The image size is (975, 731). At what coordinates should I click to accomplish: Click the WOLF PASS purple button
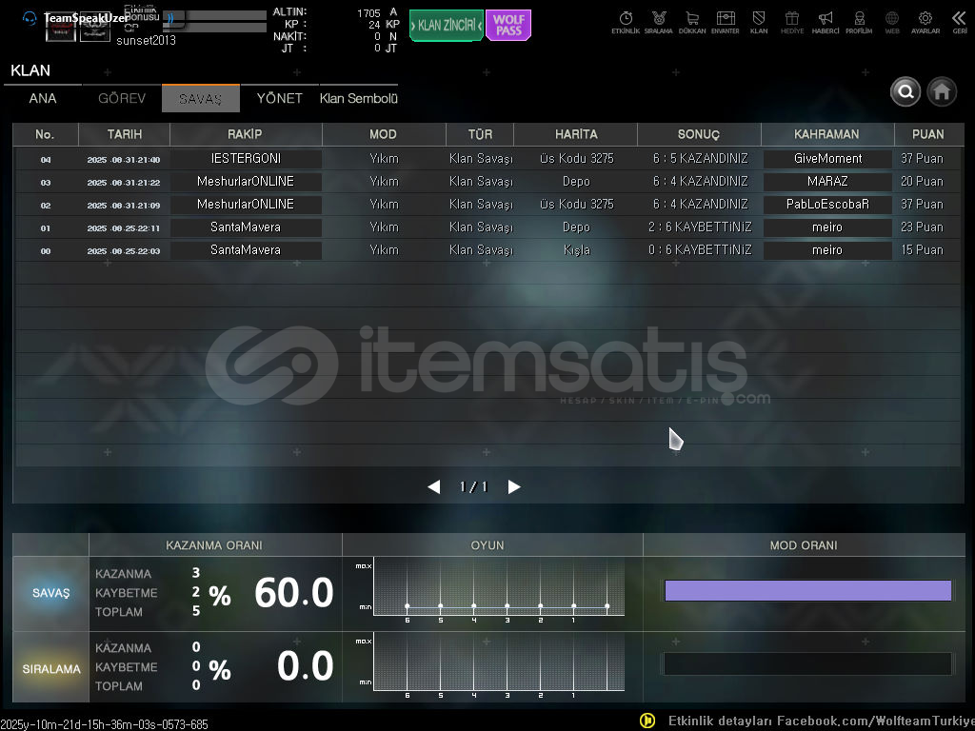pos(508,26)
